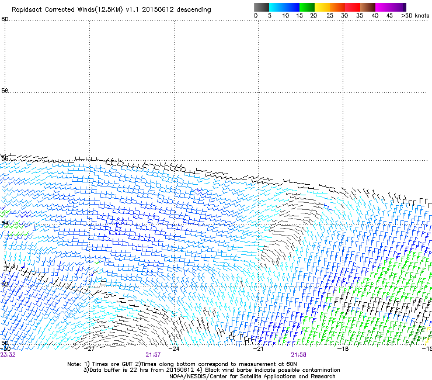Click the legend scale value '20'
Viewport: 432px width, 380px height.
[x=313, y=16]
